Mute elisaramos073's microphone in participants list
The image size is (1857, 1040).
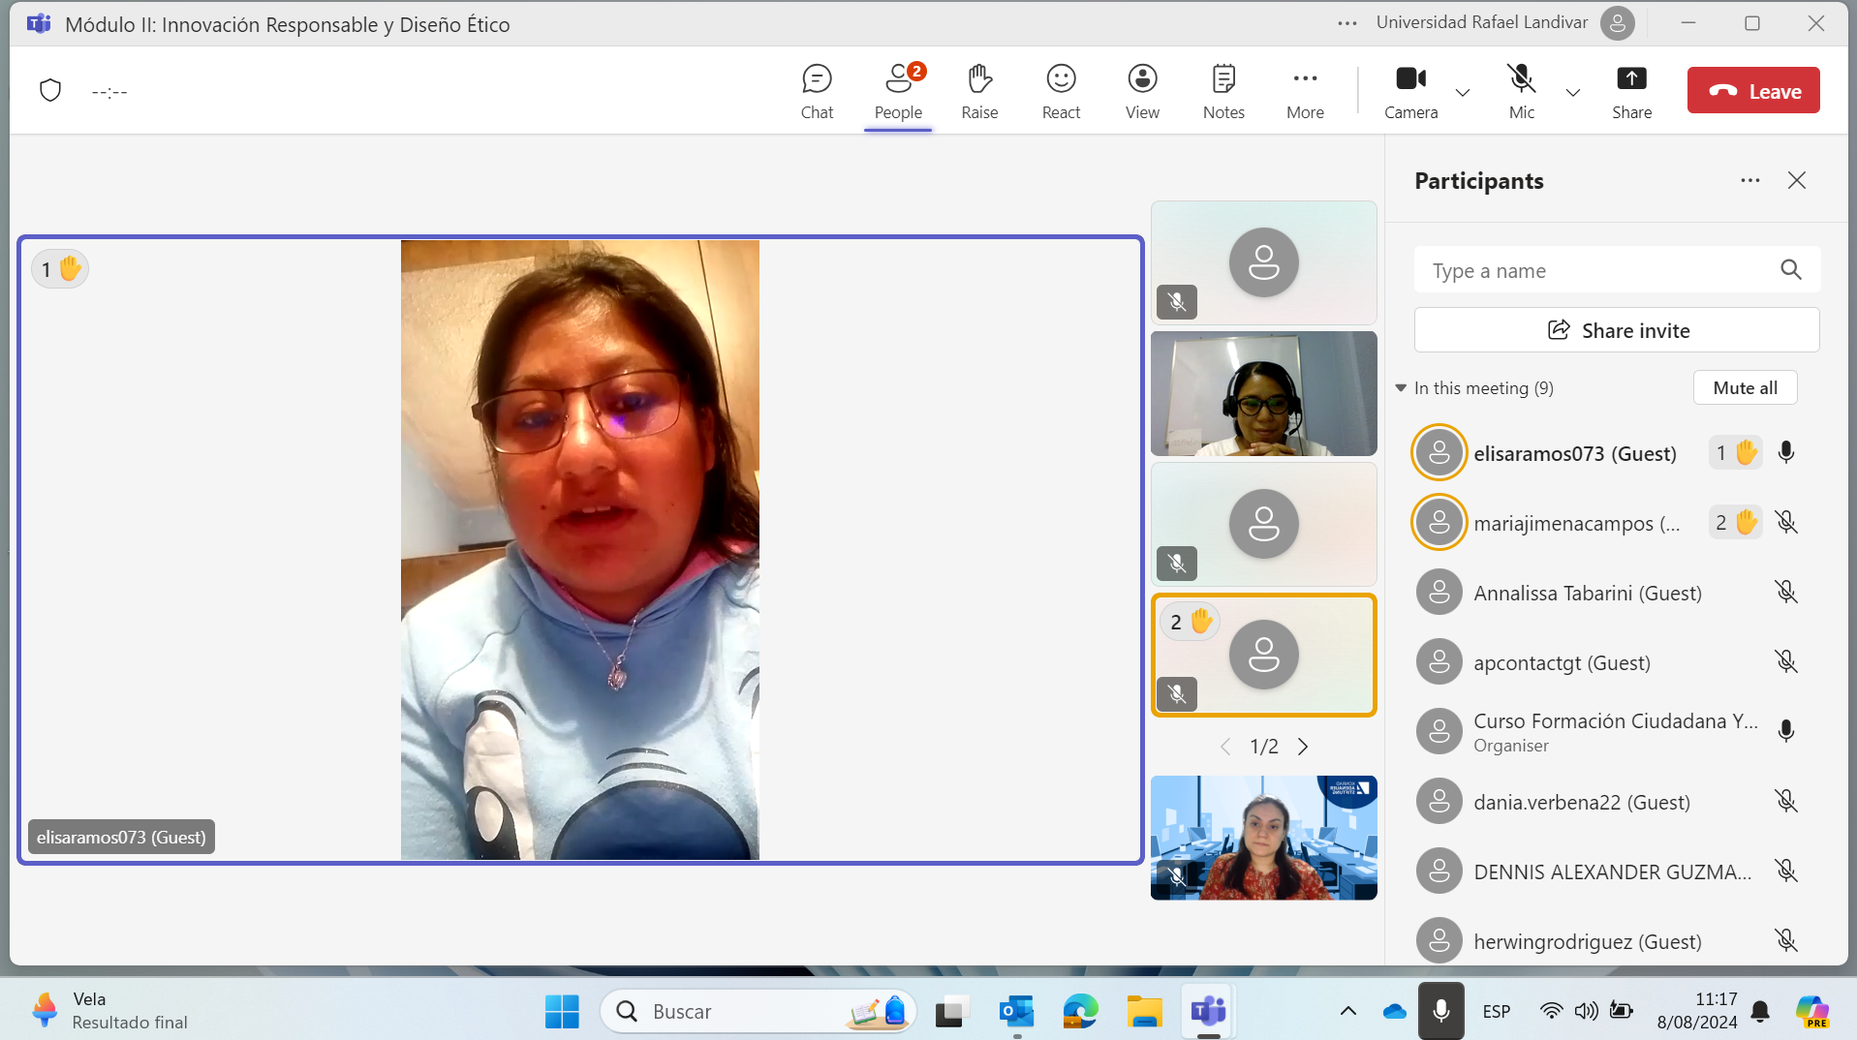pyautogui.click(x=1786, y=453)
